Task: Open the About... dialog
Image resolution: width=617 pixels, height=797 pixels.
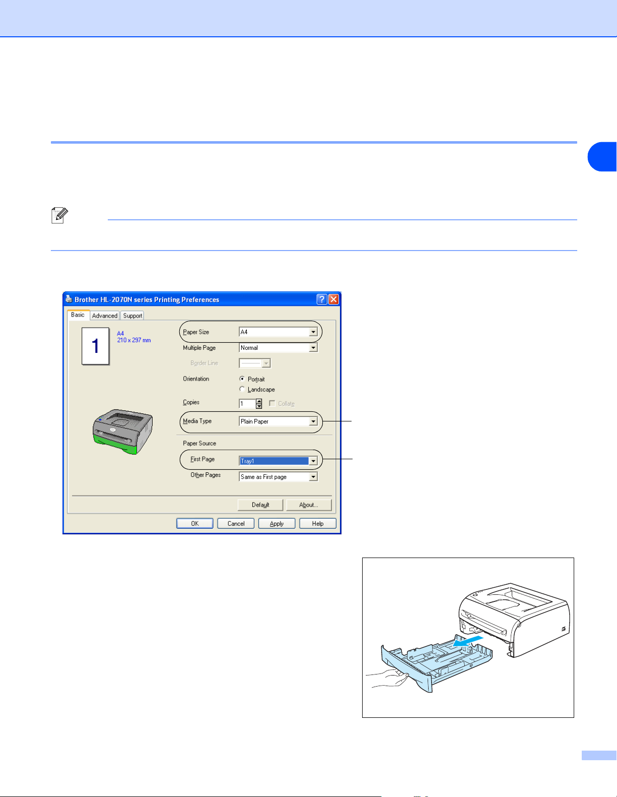Action: click(x=309, y=505)
